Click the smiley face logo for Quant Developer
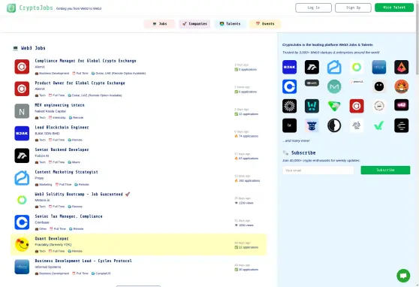Screen dimensions: 419x287 22,244
